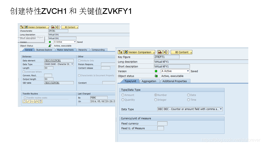Select Integer radio button
This screenshot has height=145, width=263.
156,100
